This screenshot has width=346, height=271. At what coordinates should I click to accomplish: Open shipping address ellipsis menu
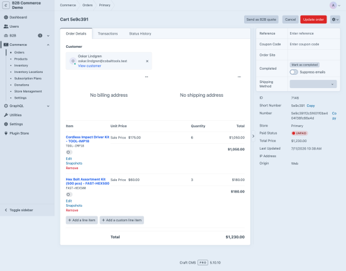click(239, 77)
